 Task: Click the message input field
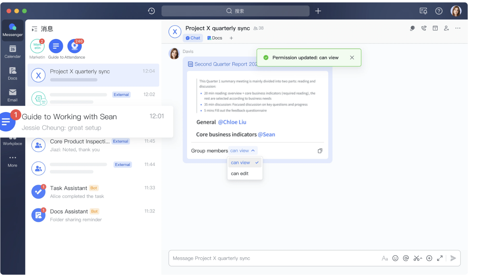tap(272, 258)
